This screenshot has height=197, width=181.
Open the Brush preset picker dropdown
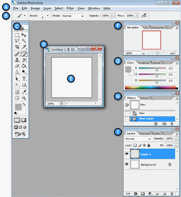click(x=48, y=16)
